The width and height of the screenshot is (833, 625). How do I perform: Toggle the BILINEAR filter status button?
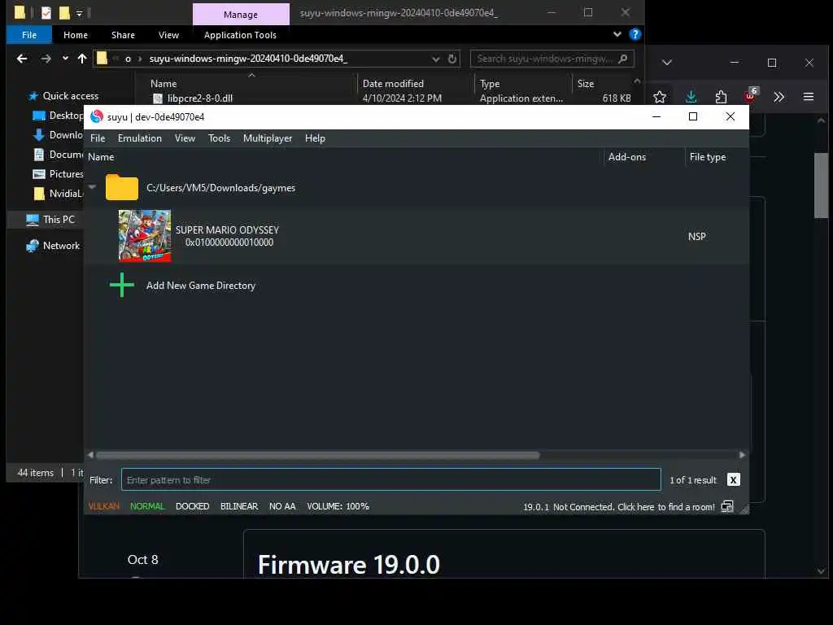click(x=239, y=506)
